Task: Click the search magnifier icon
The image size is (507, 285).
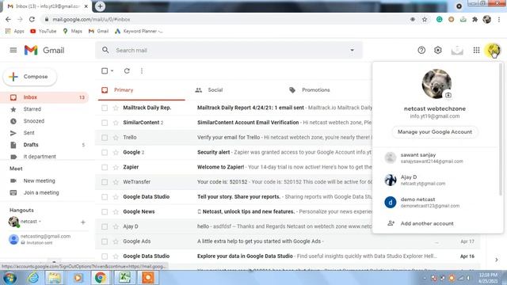Action: click(x=105, y=50)
